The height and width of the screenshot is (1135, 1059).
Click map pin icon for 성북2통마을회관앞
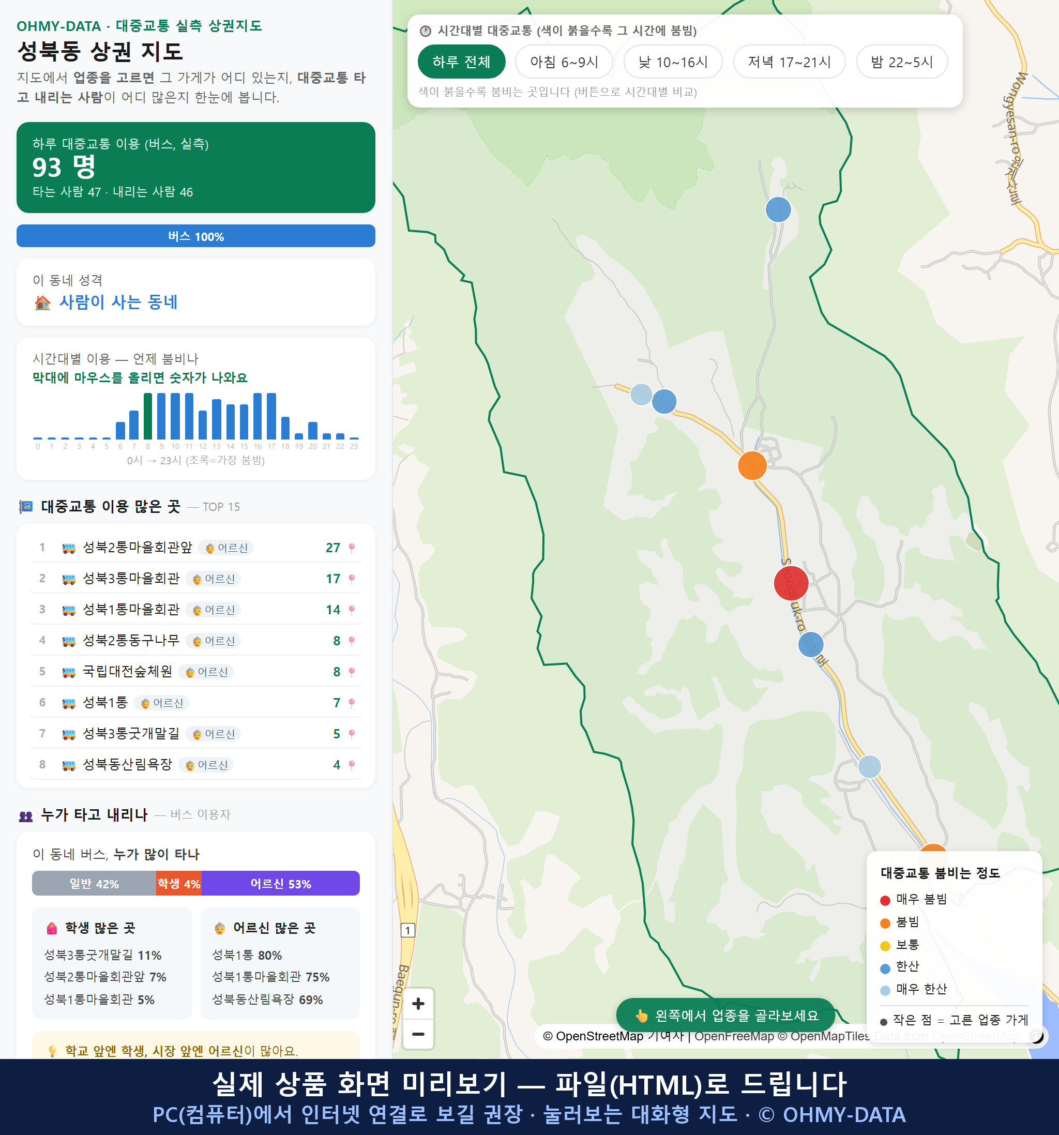coord(352,548)
